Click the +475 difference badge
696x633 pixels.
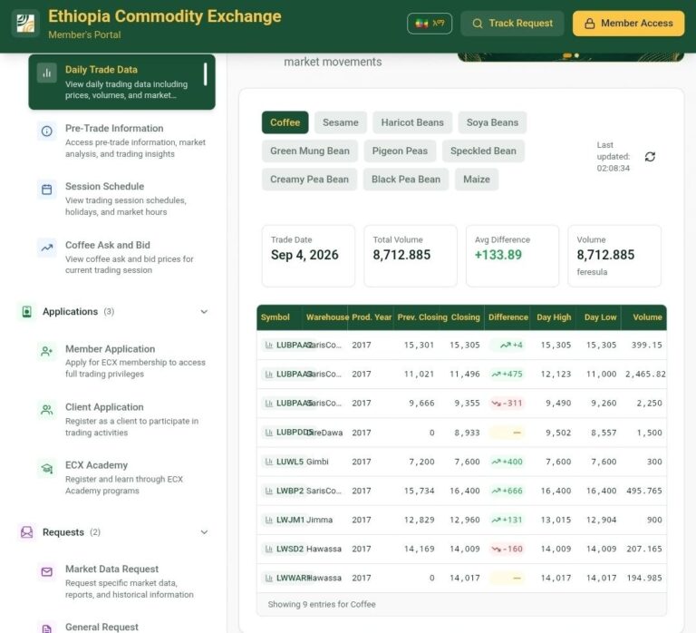point(507,375)
